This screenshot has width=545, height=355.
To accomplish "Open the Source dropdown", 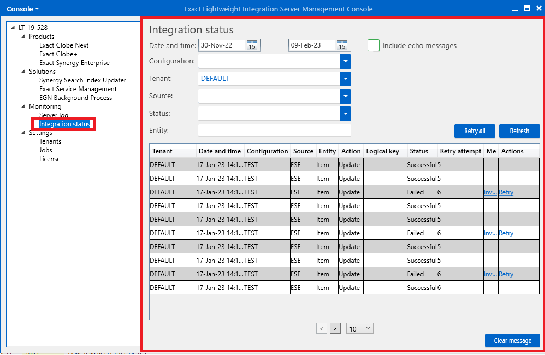I will [x=346, y=96].
